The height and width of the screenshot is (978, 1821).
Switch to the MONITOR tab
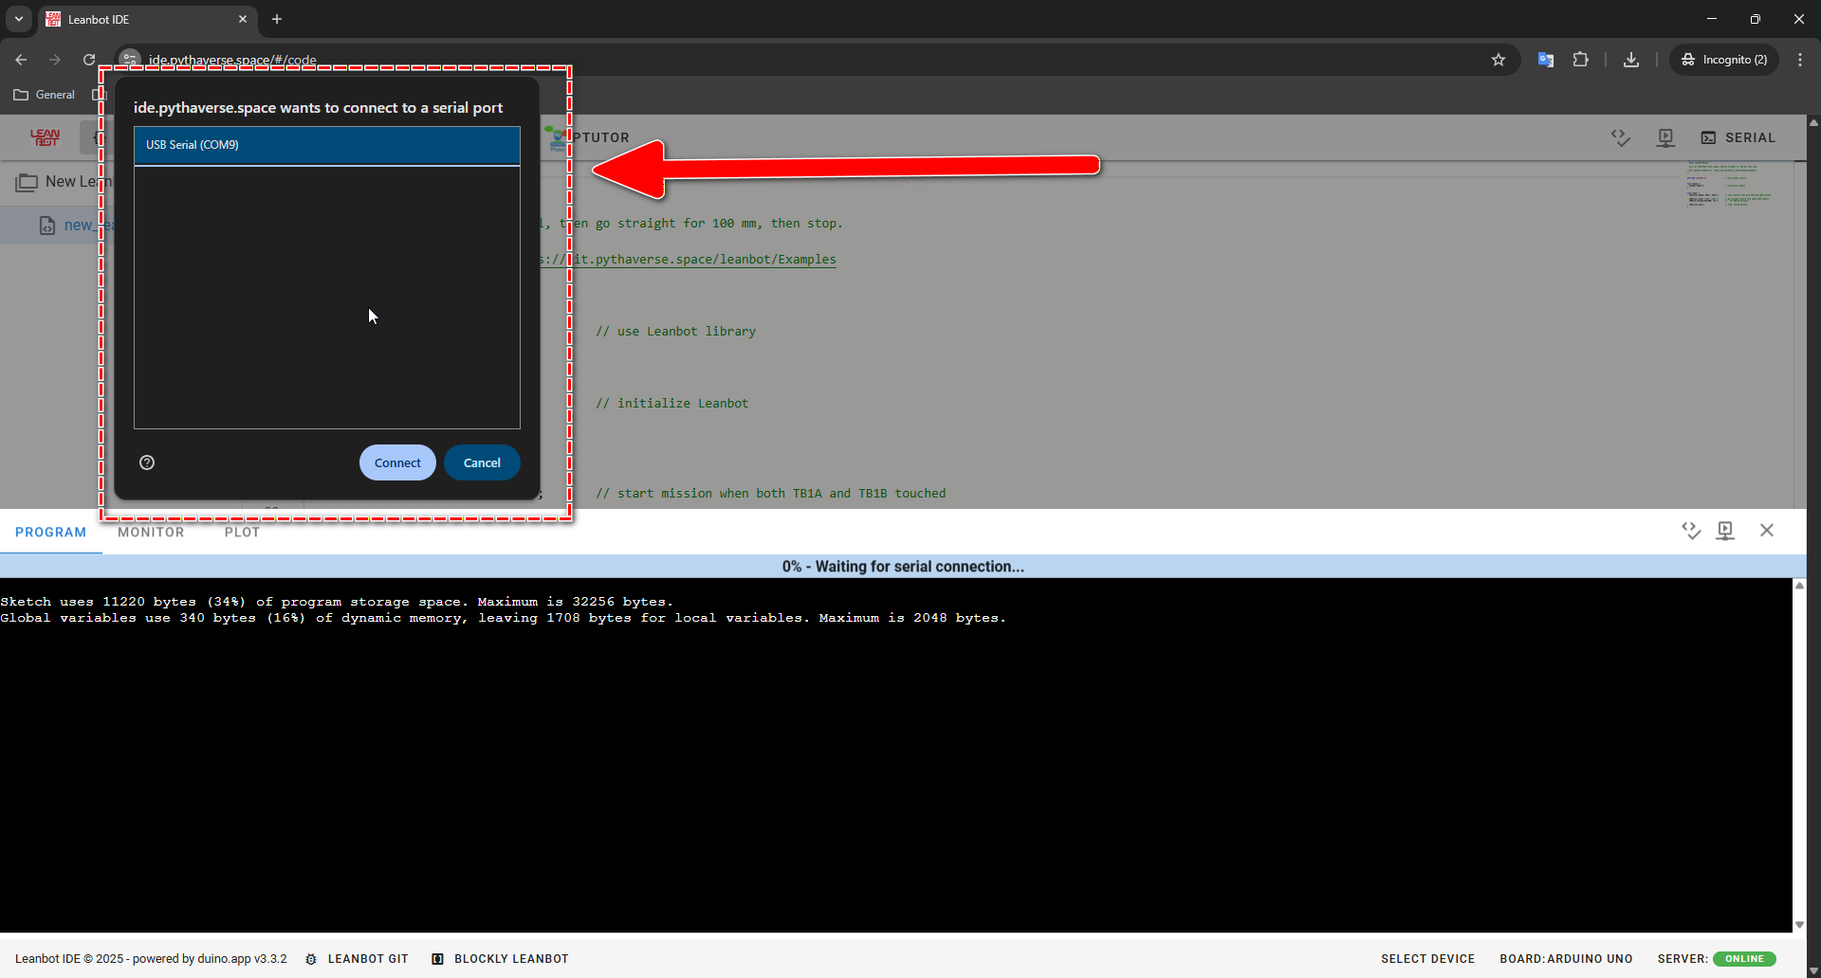click(151, 533)
